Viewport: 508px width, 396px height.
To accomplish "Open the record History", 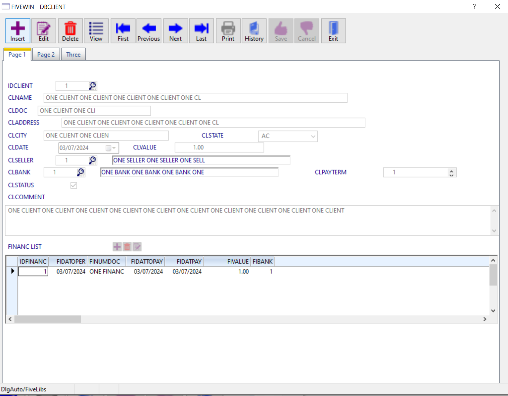I will tap(254, 31).
